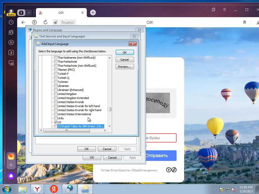259x194 pixels.
Task: Check the Ukrainian (Enhanced) checkbox
Action: (56, 90)
